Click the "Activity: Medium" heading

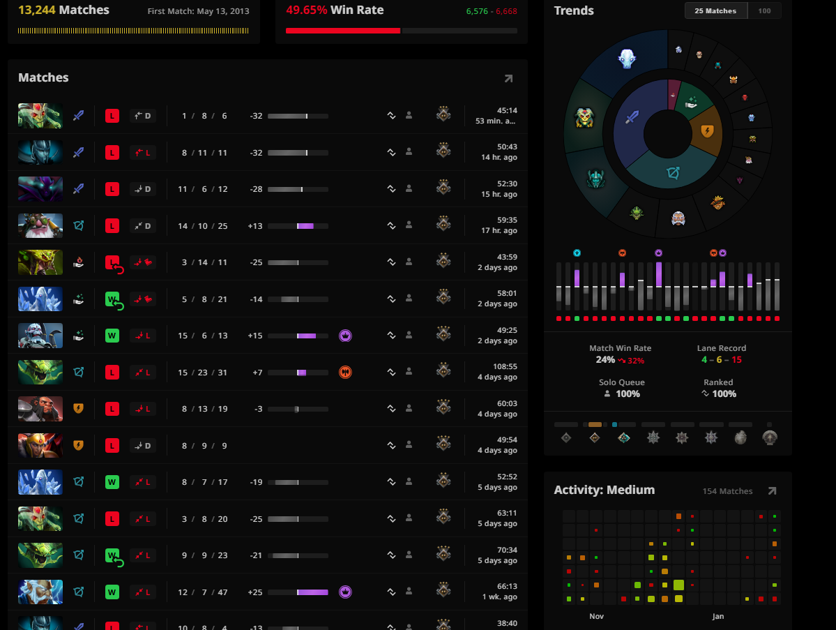click(x=604, y=490)
